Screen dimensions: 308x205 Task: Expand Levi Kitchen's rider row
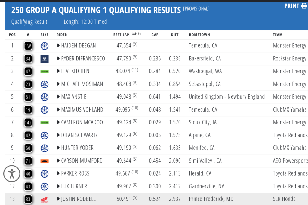(x=59, y=72)
